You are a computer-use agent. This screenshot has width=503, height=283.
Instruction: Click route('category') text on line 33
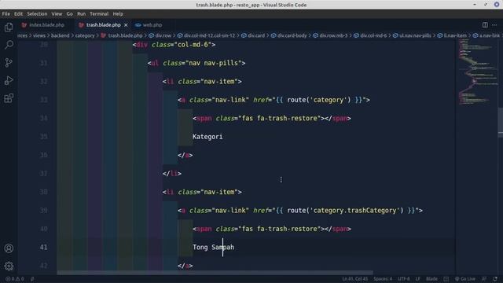tap(319, 100)
